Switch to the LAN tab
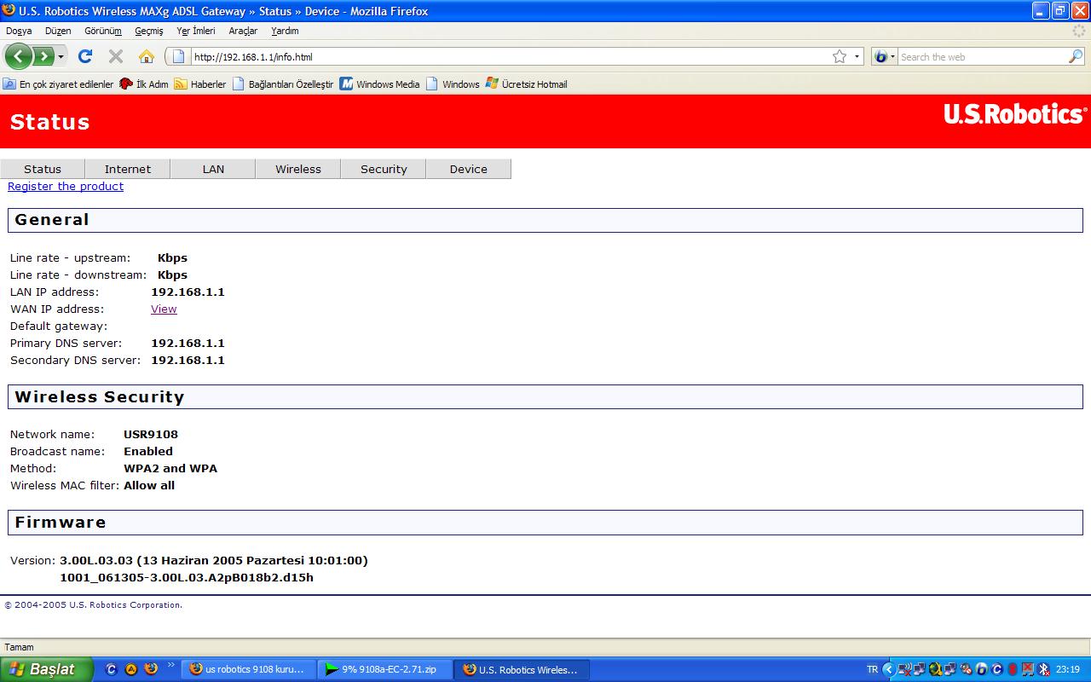 213,169
